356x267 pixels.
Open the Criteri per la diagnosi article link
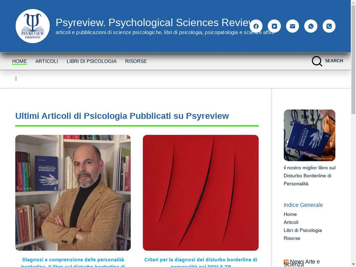point(201,260)
